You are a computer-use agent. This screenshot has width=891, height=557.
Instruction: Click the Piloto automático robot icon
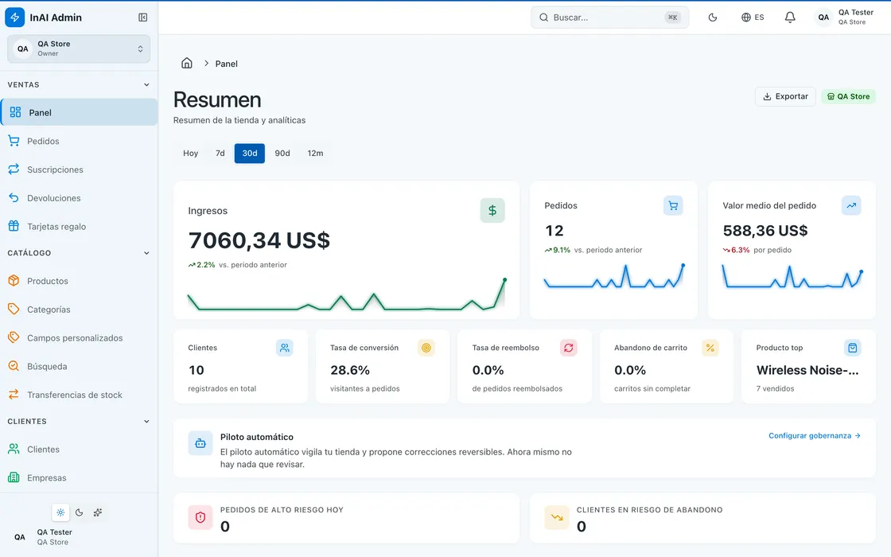(200, 443)
